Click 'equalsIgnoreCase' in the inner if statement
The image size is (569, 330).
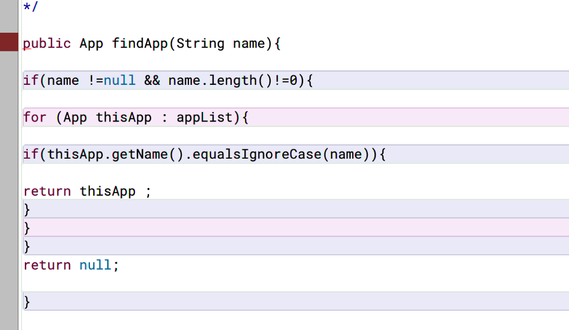tap(257, 154)
